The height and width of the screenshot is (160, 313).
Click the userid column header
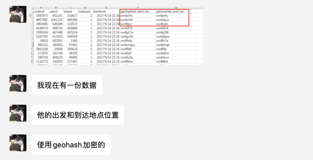56,12
